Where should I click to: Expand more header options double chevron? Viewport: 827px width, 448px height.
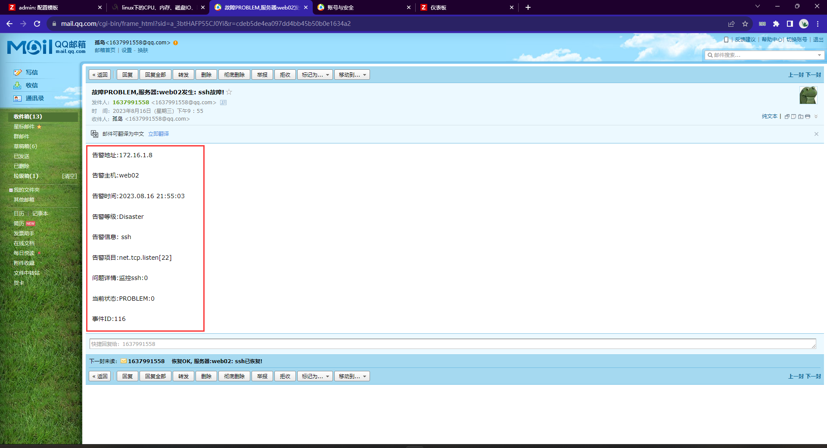(816, 116)
